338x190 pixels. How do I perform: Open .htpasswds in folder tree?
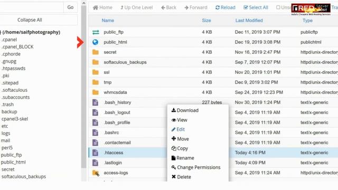pyautogui.click(x=13, y=69)
